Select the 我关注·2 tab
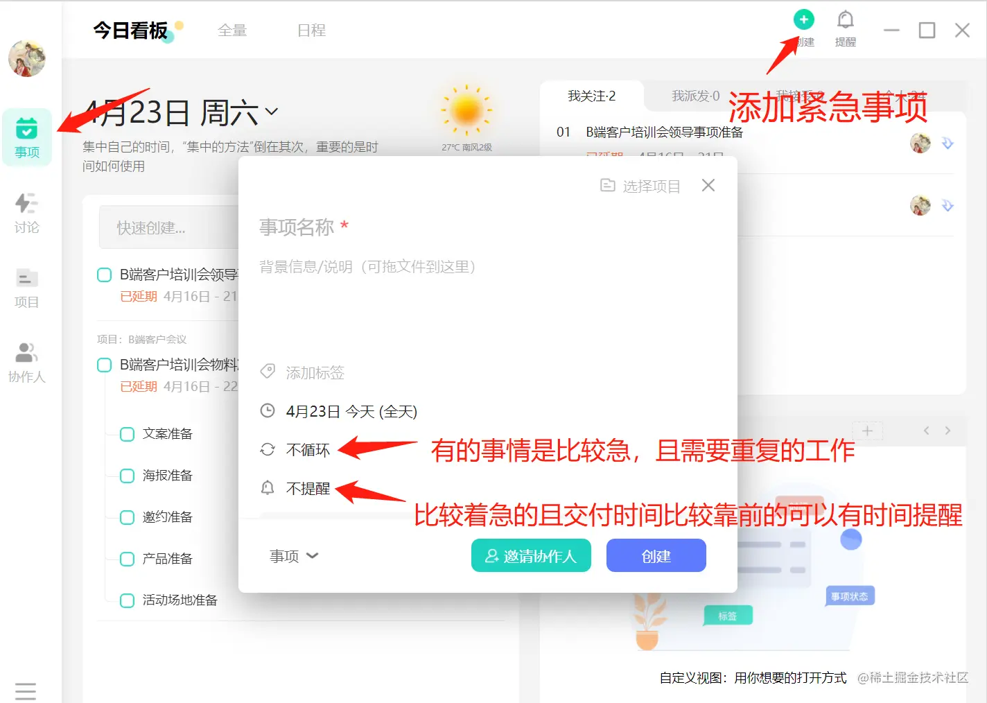The height and width of the screenshot is (703, 987). pyautogui.click(x=592, y=96)
